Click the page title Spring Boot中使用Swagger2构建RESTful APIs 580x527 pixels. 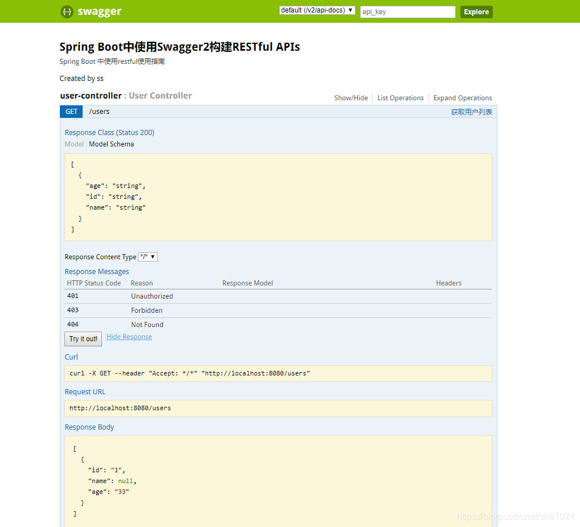pyautogui.click(x=180, y=47)
